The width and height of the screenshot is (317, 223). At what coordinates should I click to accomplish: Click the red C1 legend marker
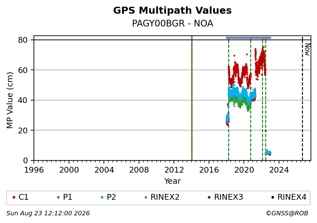tap(14, 197)
